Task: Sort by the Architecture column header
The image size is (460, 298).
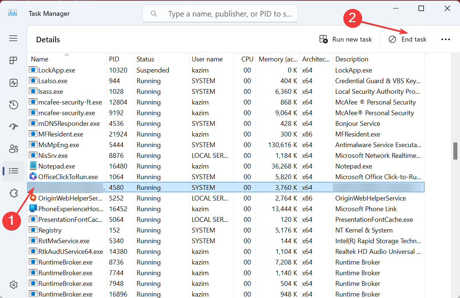Action: pos(316,59)
